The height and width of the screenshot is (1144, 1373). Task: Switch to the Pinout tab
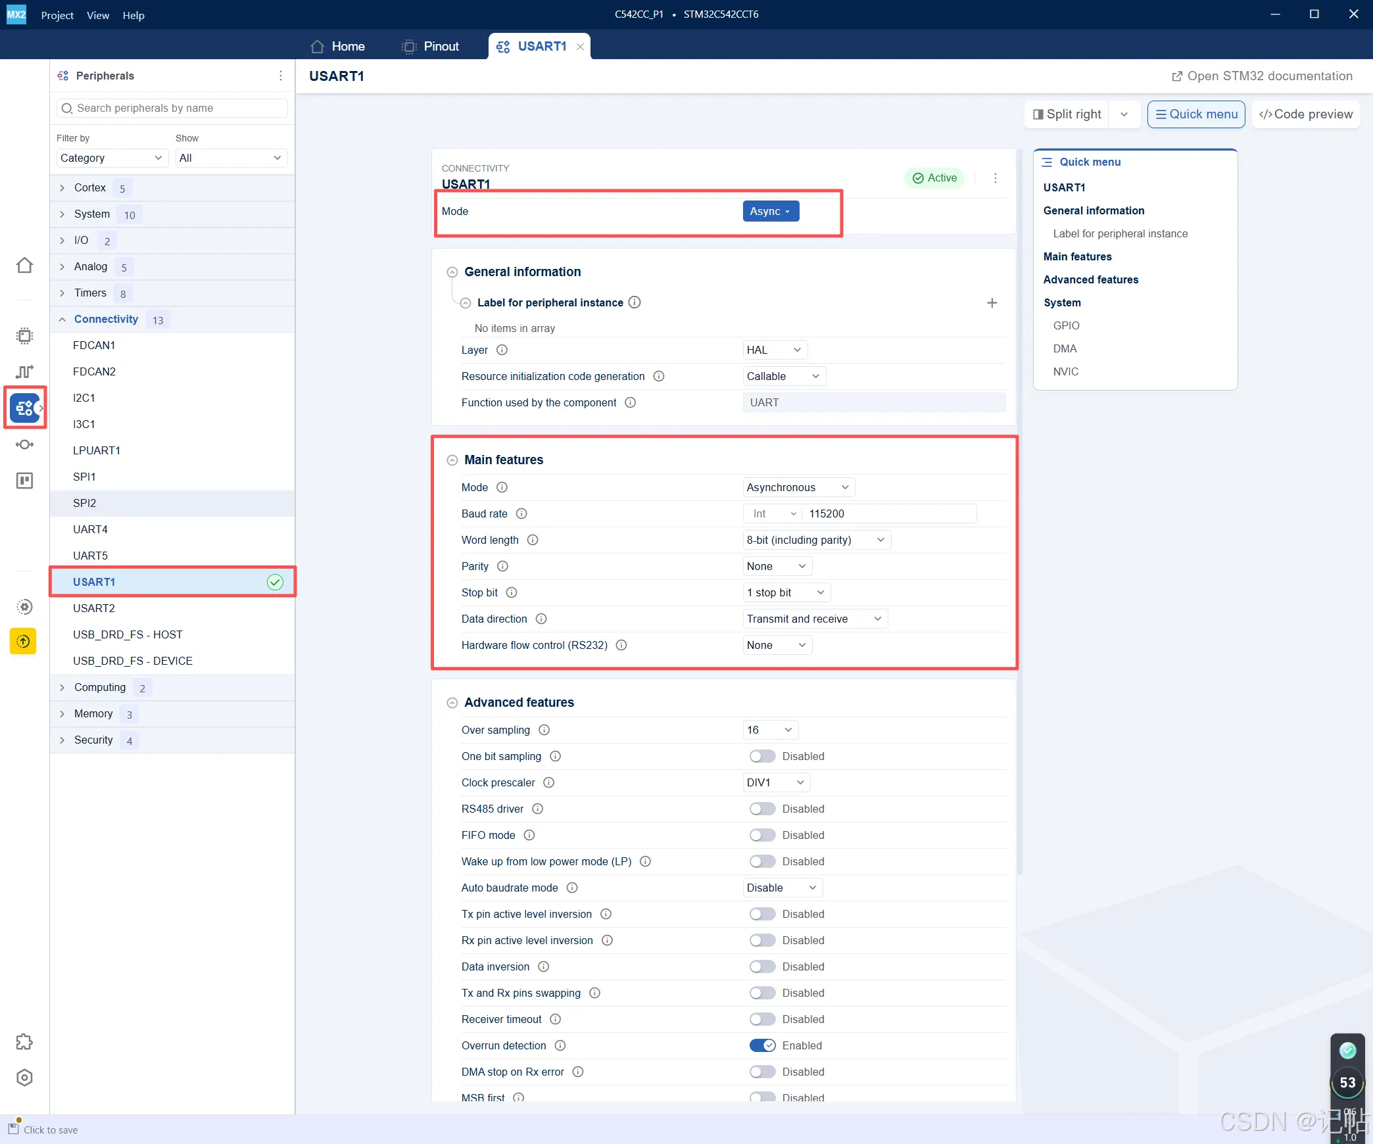[431, 47]
